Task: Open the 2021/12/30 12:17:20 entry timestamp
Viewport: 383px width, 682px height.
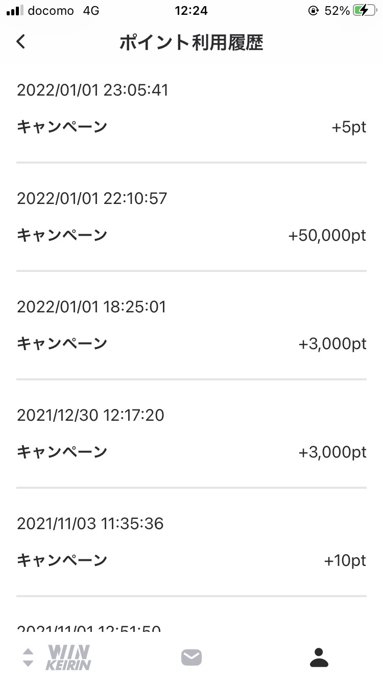Action: pos(90,415)
